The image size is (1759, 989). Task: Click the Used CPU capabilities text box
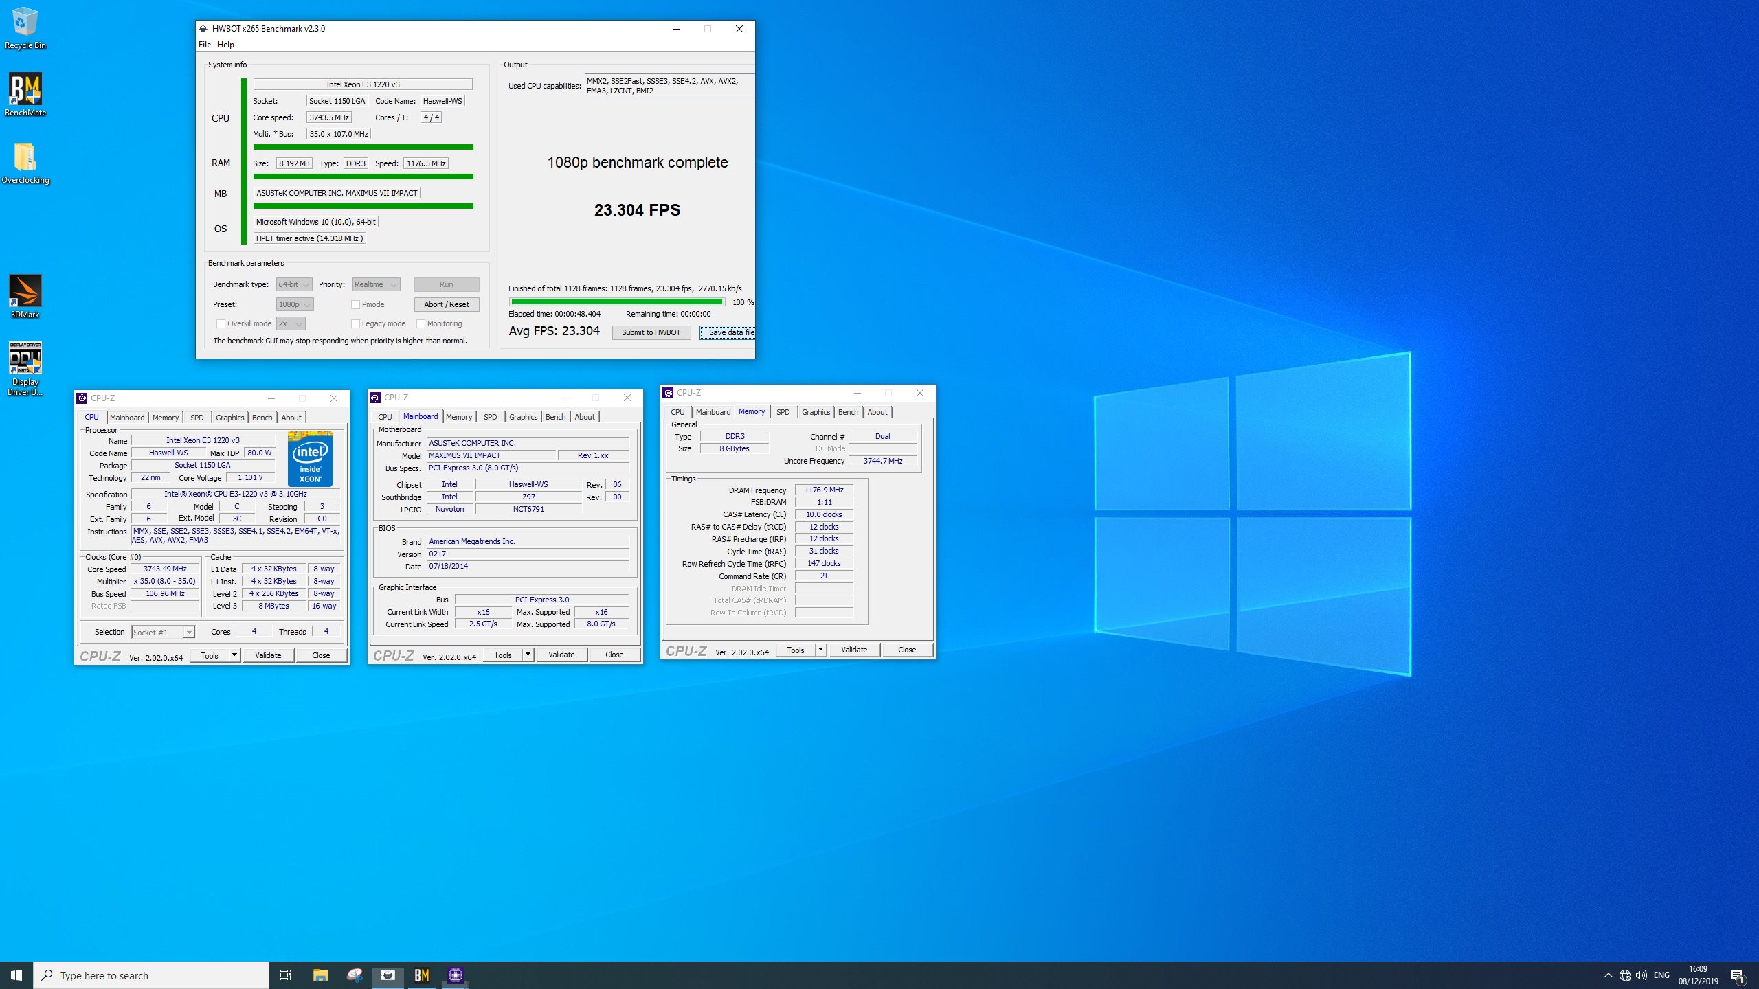tap(670, 86)
